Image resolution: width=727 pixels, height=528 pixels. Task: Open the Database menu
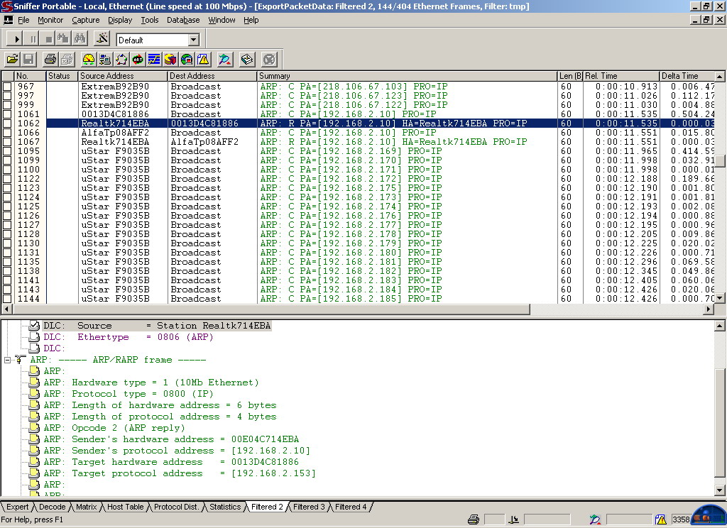click(x=183, y=20)
